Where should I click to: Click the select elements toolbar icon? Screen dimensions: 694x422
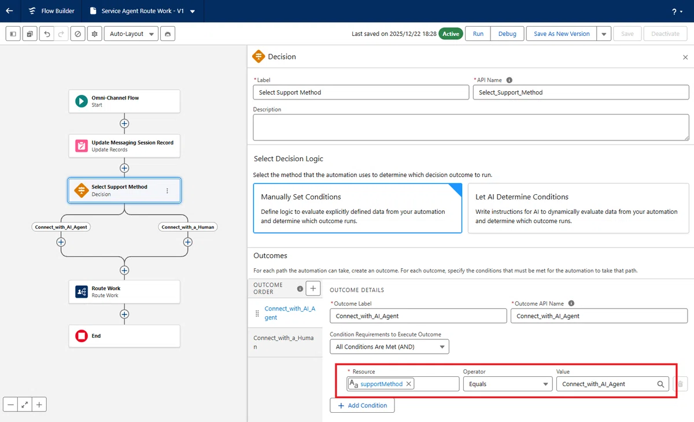29,34
